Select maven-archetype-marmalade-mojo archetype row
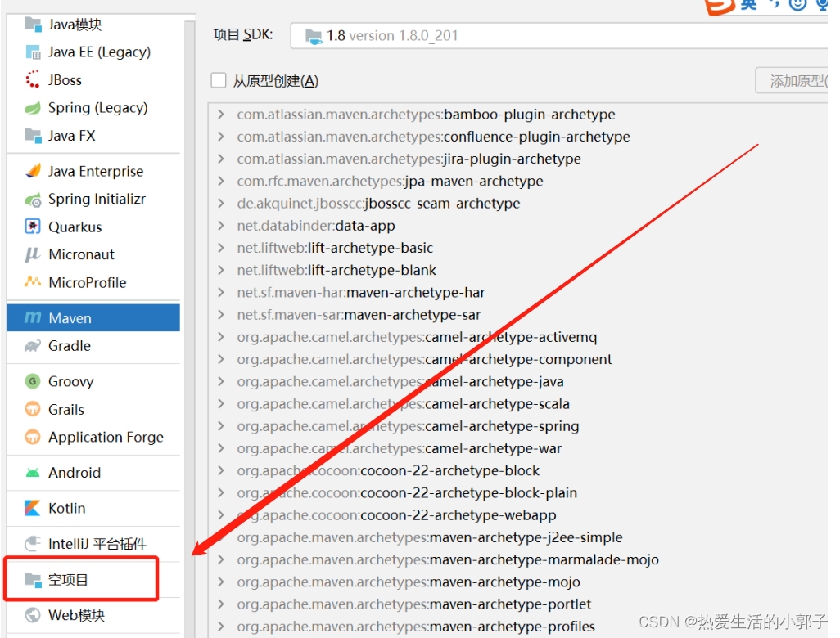This screenshot has width=840, height=638. [x=517, y=559]
